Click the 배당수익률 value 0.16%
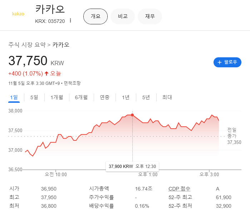The height and width of the screenshot is (212, 250). tap(142, 206)
